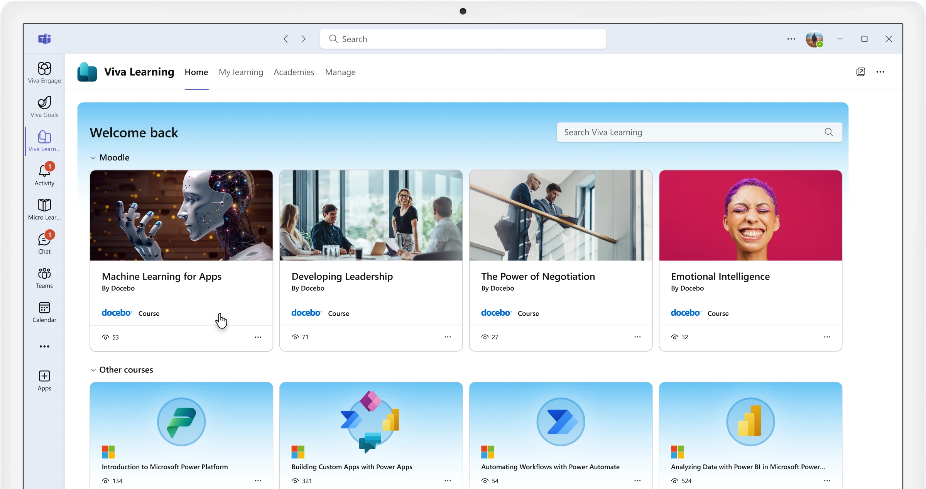Click the Teams Search box
The image size is (926, 489).
(463, 39)
